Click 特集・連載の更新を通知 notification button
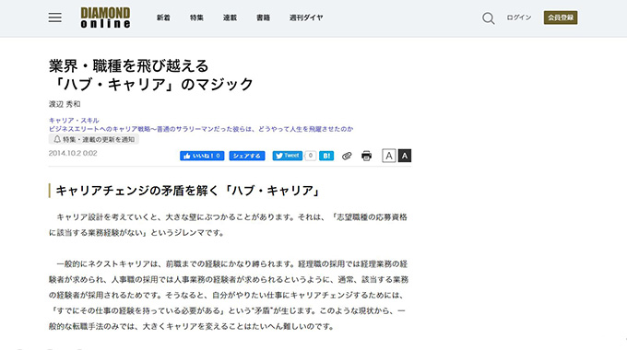Viewport: 627px width, 350px height. (x=93, y=139)
